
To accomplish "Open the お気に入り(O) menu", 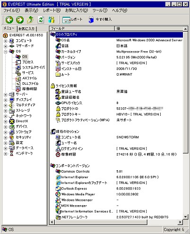I will 77,10.
